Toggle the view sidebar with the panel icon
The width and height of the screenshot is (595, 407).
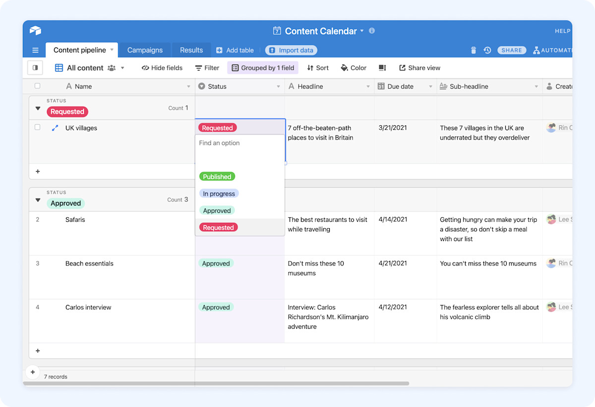pyautogui.click(x=35, y=67)
